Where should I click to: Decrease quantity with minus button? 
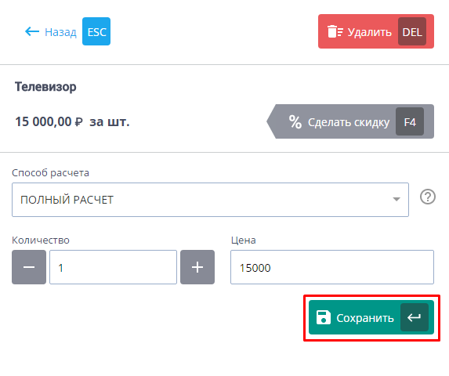point(29,267)
